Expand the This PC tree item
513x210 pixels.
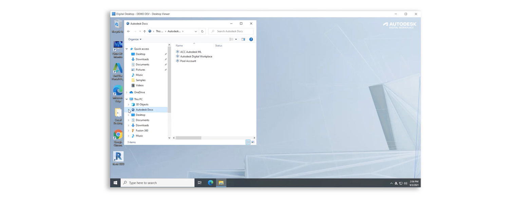pyautogui.click(x=127, y=99)
